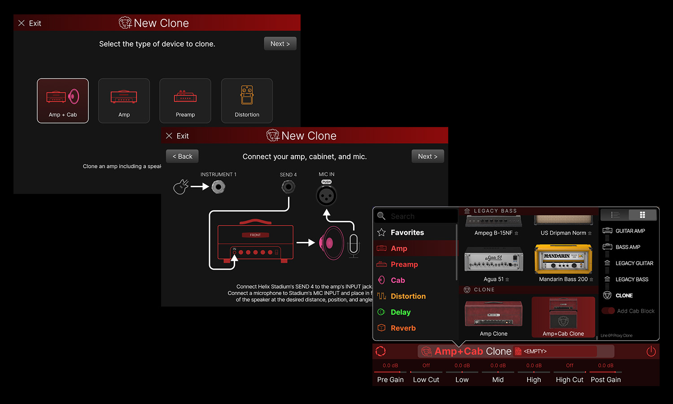Image resolution: width=673 pixels, height=404 pixels.
Task: Click Next in device type window
Action: [x=280, y=44]
